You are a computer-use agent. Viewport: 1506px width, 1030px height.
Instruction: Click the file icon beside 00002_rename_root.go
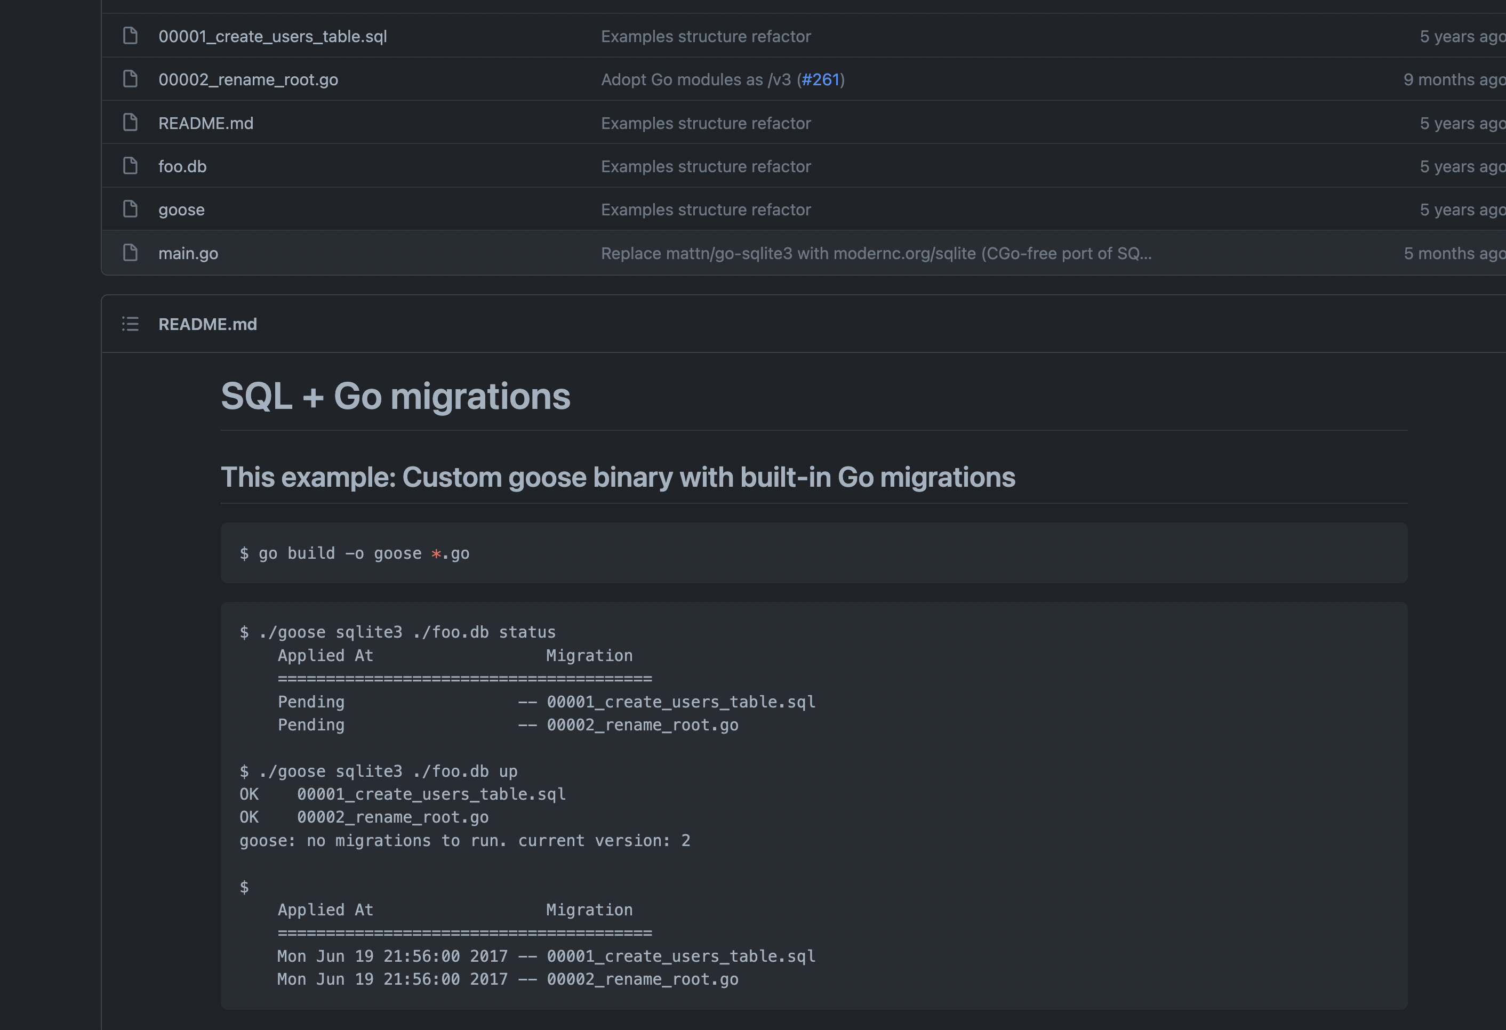(x=130, y=78)
